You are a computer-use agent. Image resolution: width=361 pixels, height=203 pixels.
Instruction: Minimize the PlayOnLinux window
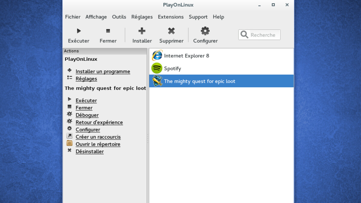click(259, 5)
